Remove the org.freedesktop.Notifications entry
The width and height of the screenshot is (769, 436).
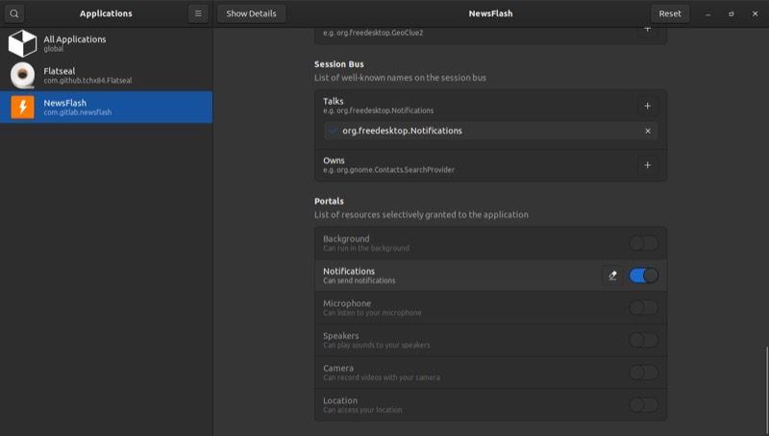647,131
